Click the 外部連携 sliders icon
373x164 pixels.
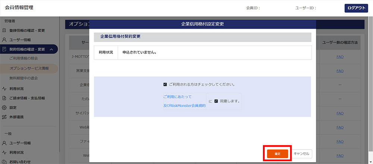point(4,117)
